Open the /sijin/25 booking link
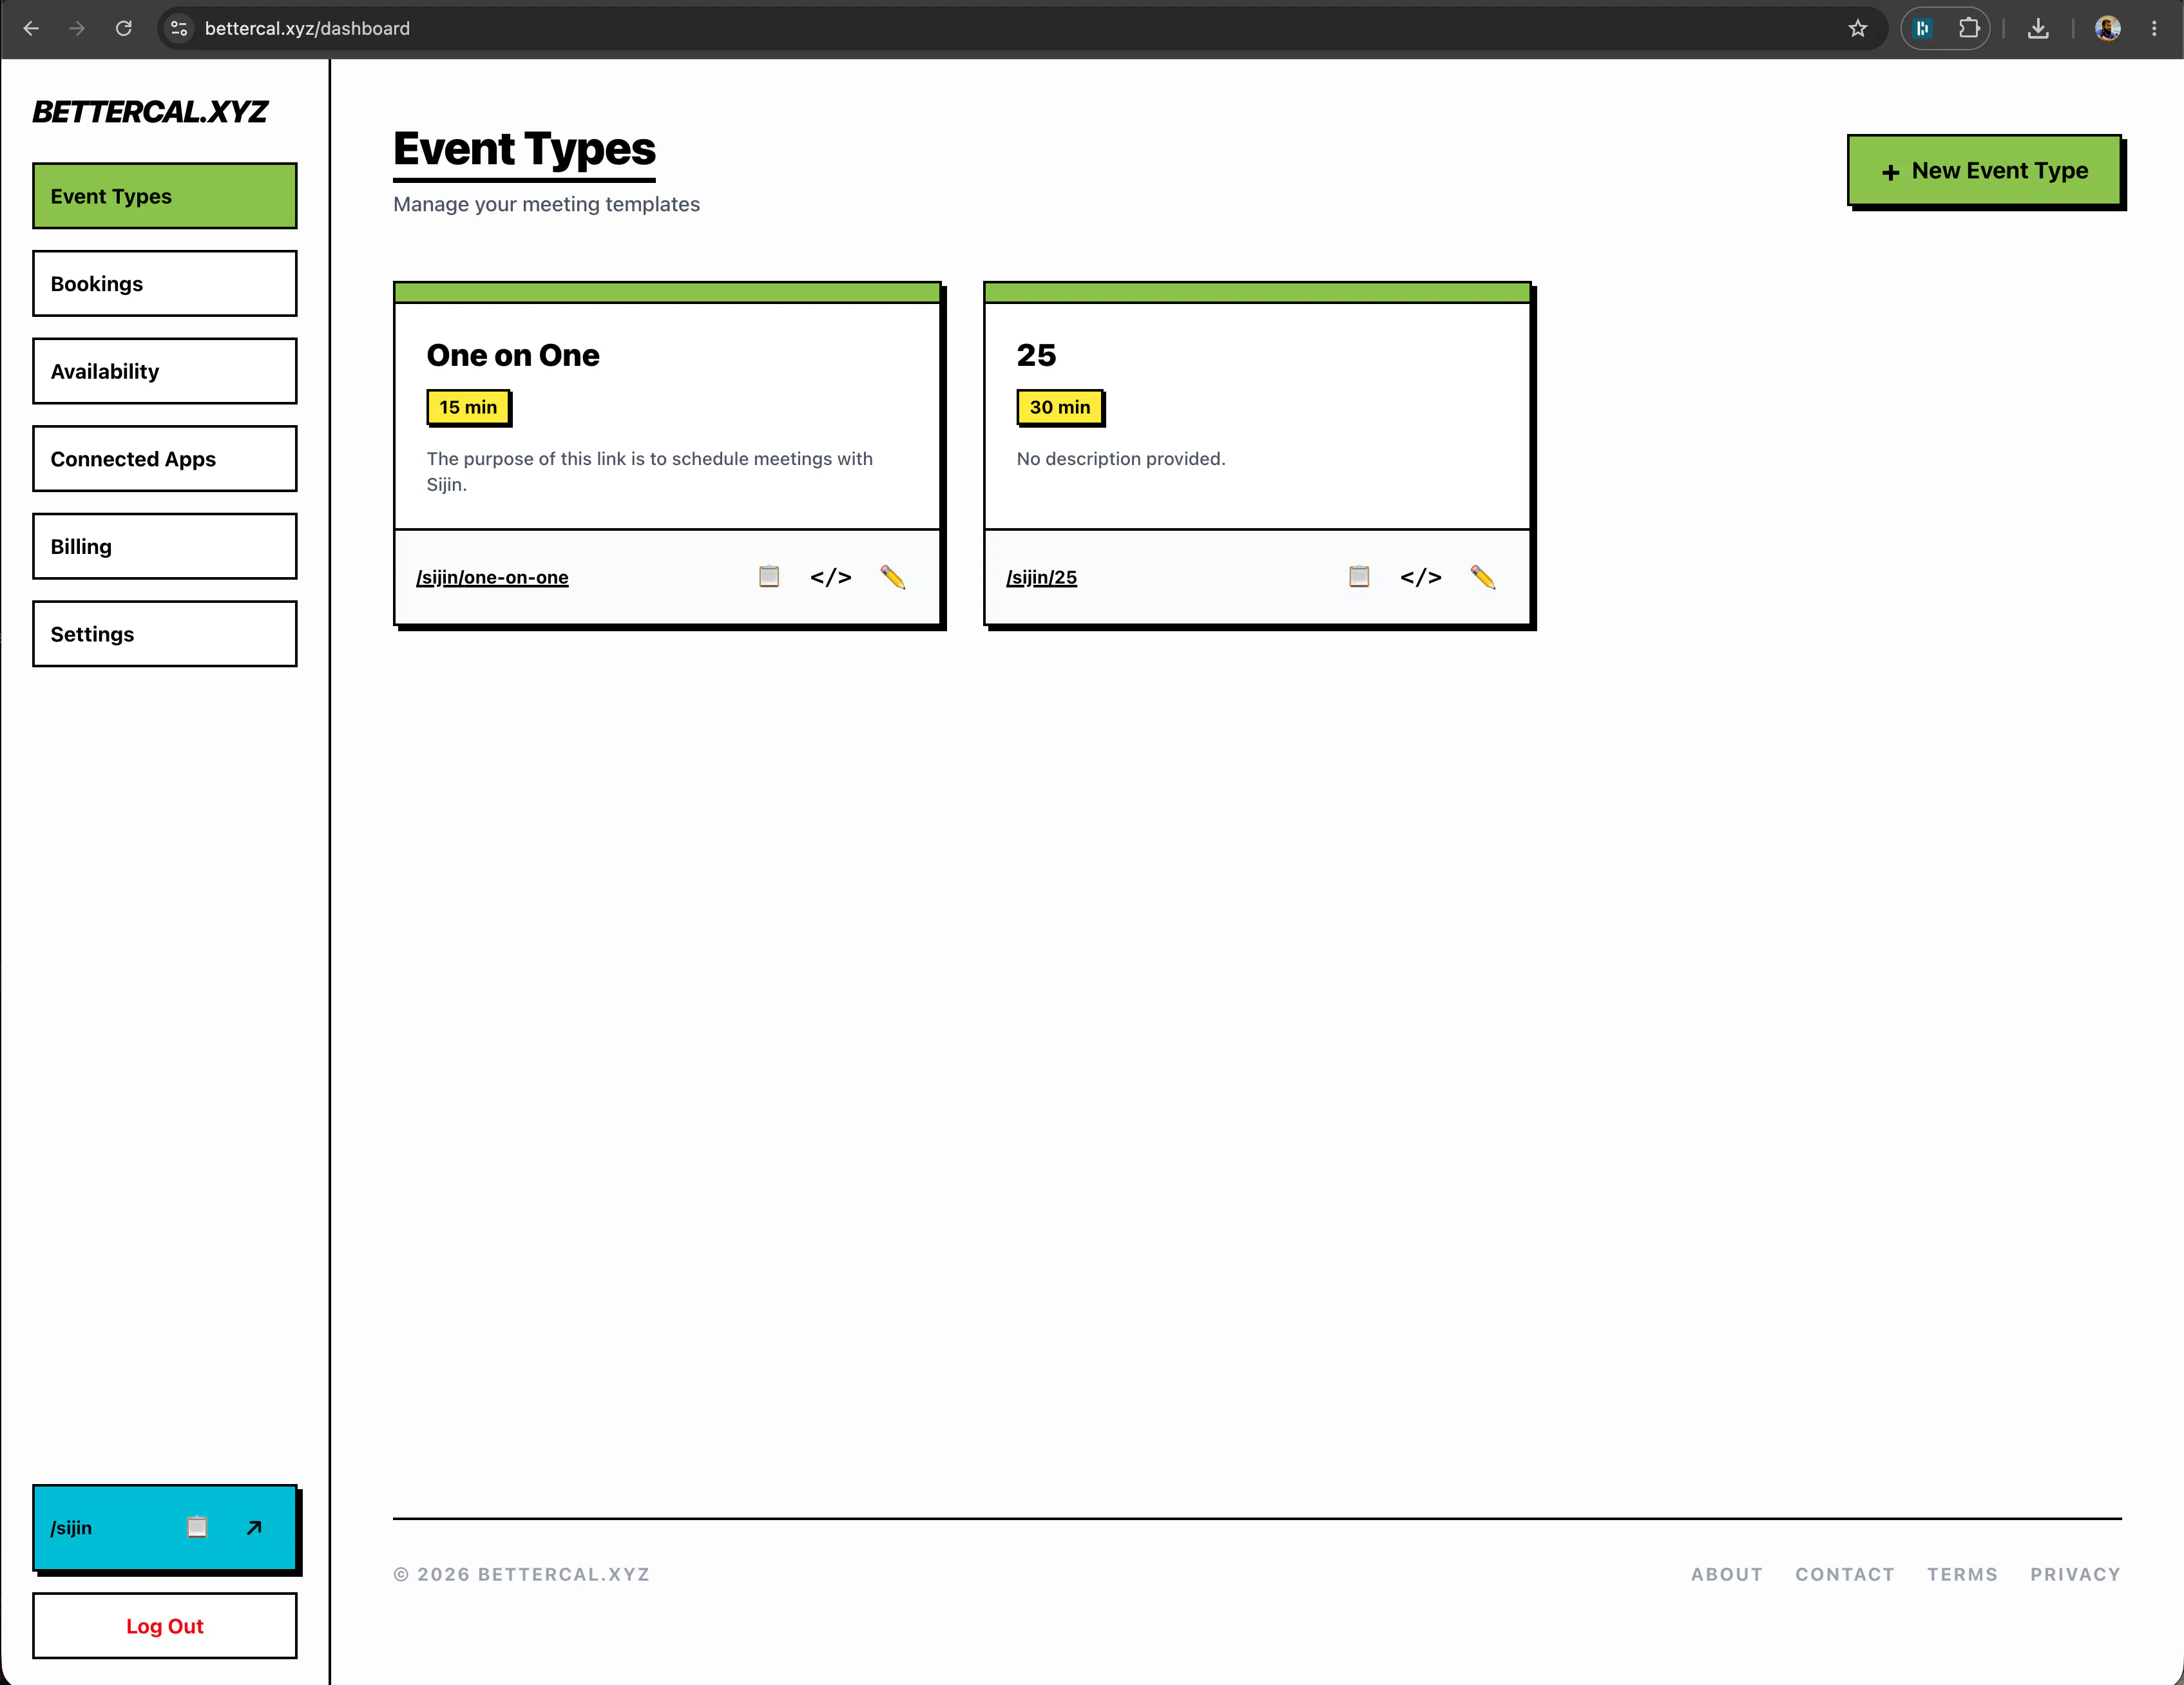Viewport: 2184px width, 1685px height. (1041, 577)
